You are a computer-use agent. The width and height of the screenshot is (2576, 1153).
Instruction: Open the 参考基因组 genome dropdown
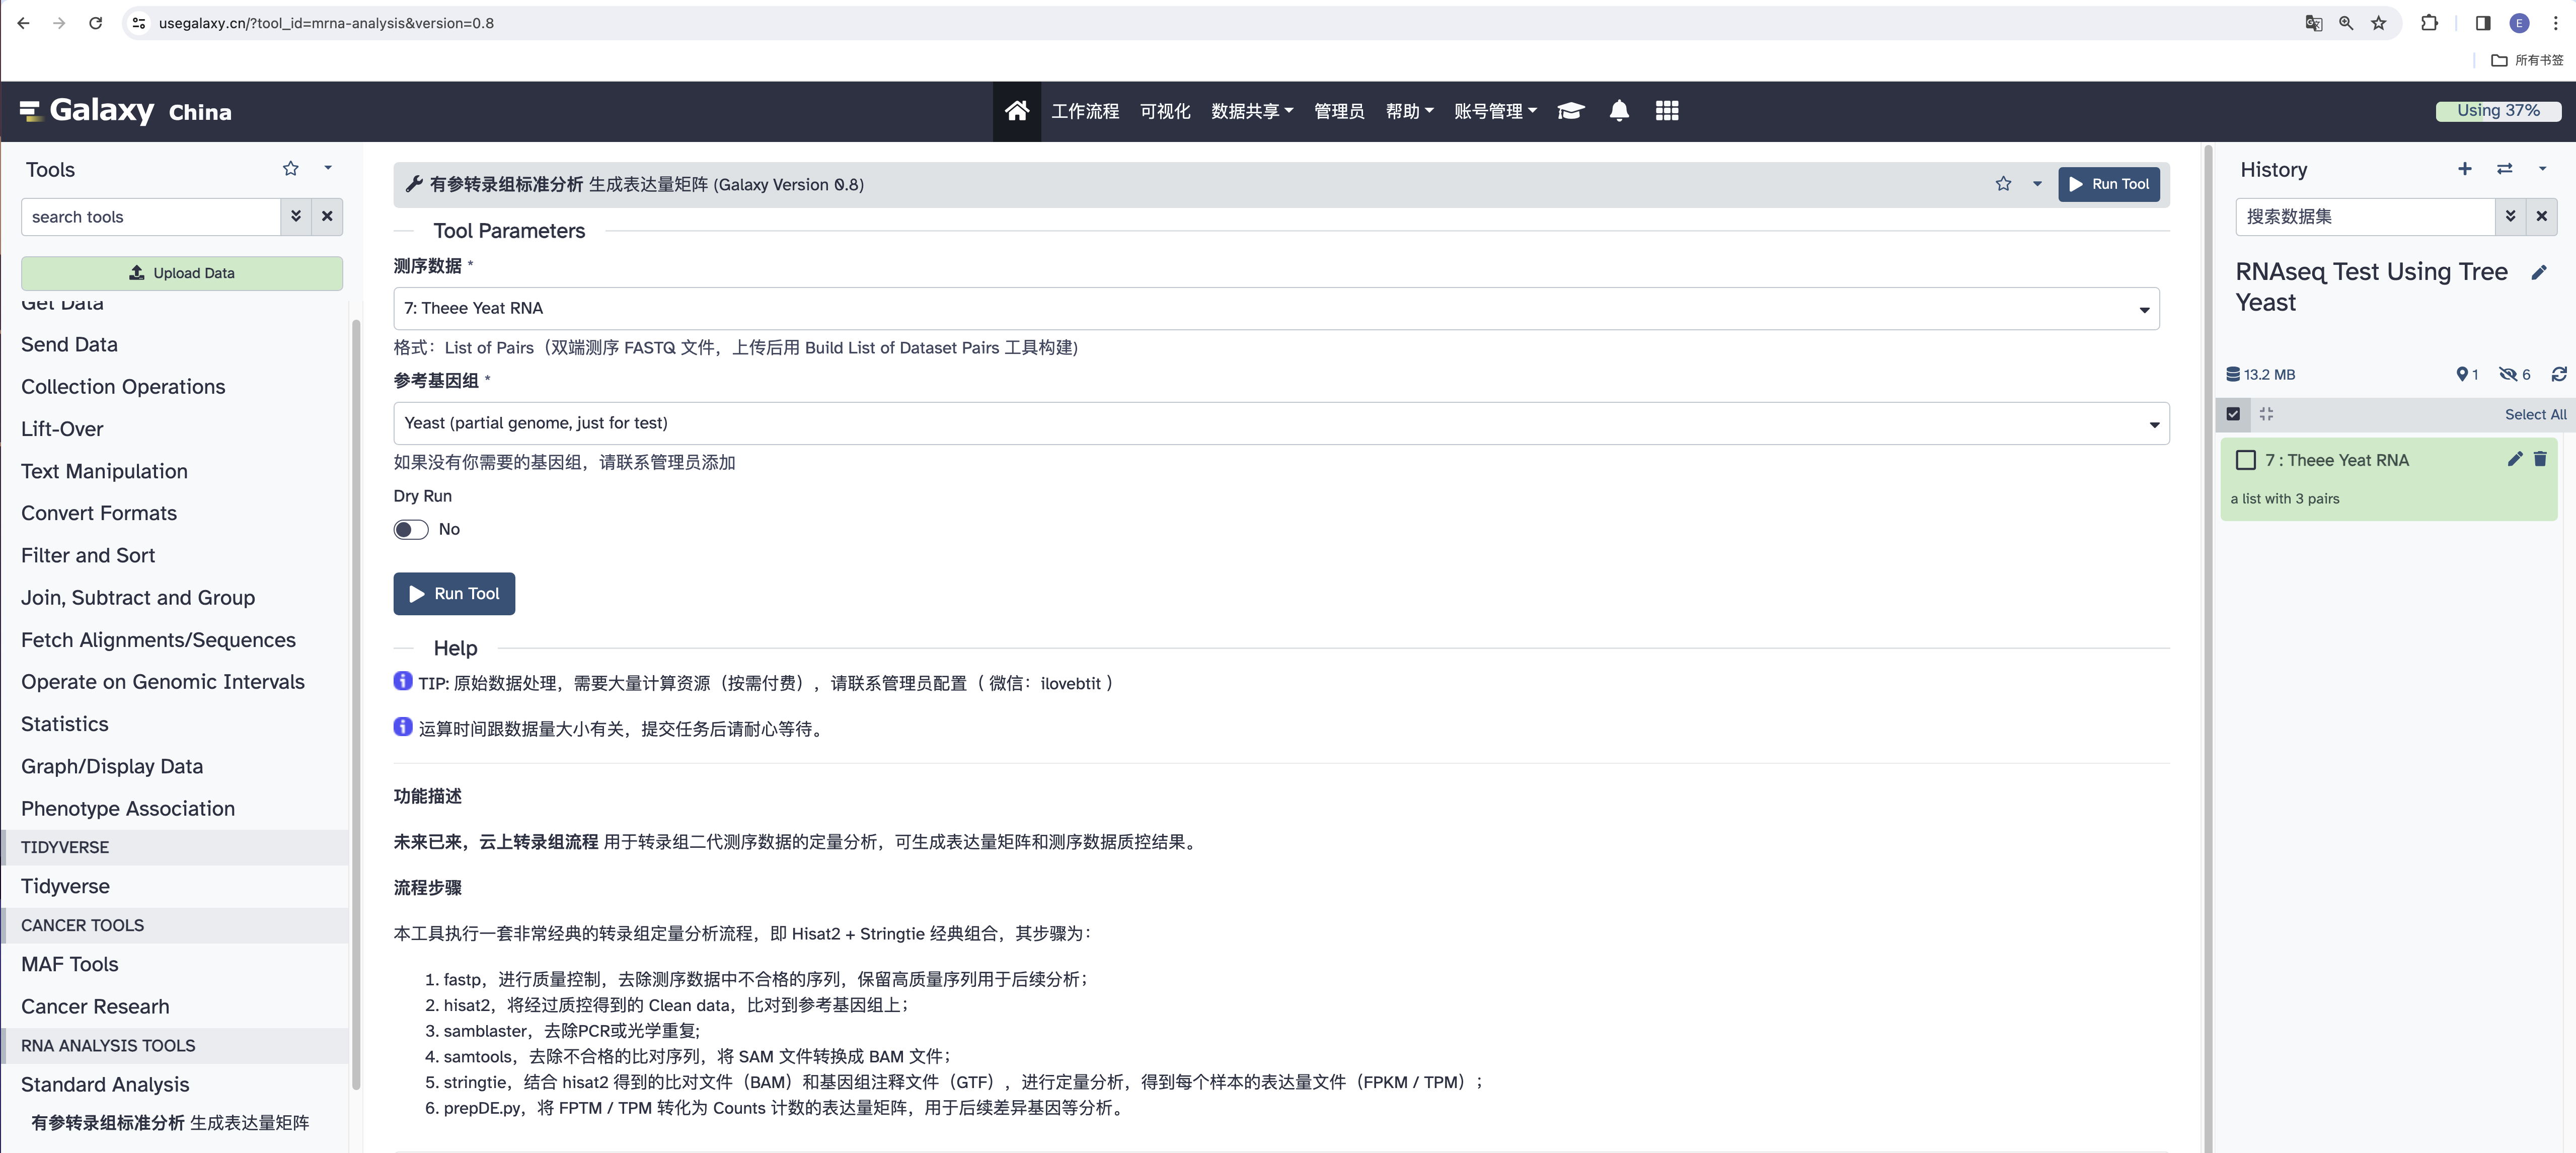click(1281, 423)
